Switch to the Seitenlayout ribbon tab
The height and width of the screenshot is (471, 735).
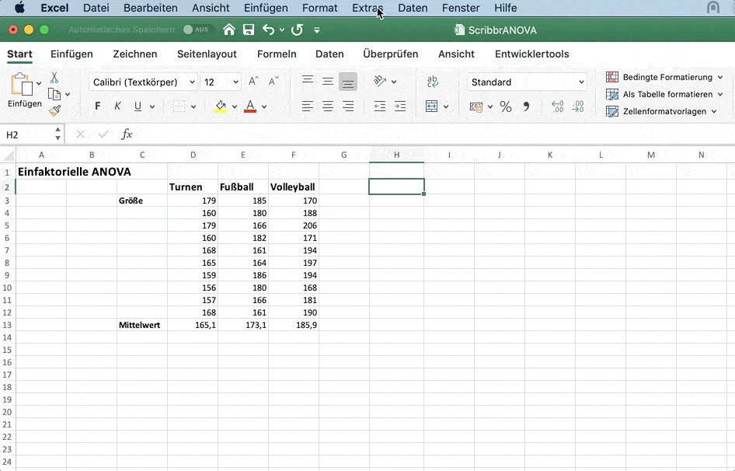[x=207, y=54]
